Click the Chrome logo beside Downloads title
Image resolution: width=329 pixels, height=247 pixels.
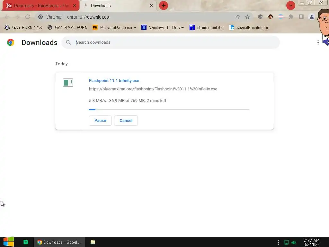11,42
